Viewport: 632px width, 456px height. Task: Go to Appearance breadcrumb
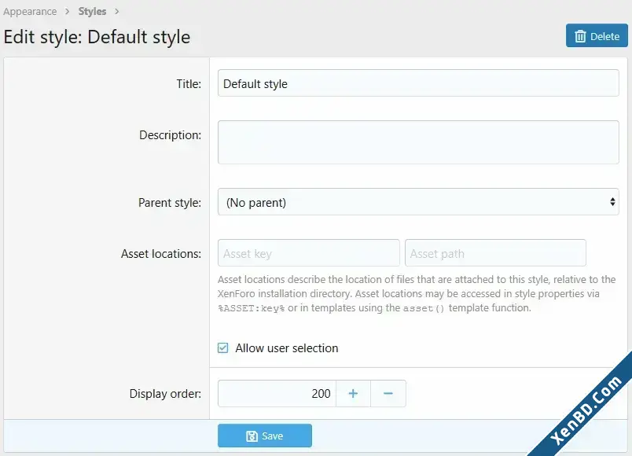[x=30, y=11]
